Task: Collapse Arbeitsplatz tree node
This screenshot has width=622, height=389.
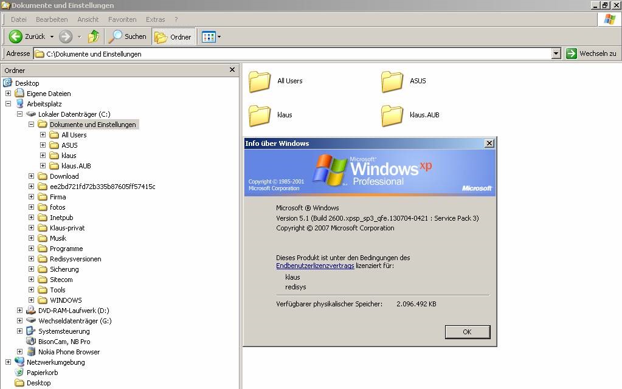Action: (x=8, y=104)
